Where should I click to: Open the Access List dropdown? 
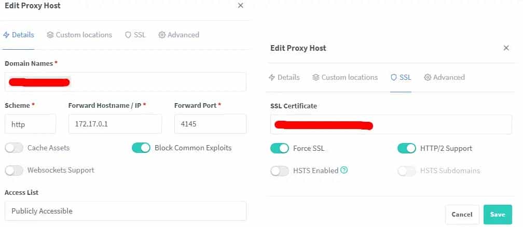tap(125, 211)
